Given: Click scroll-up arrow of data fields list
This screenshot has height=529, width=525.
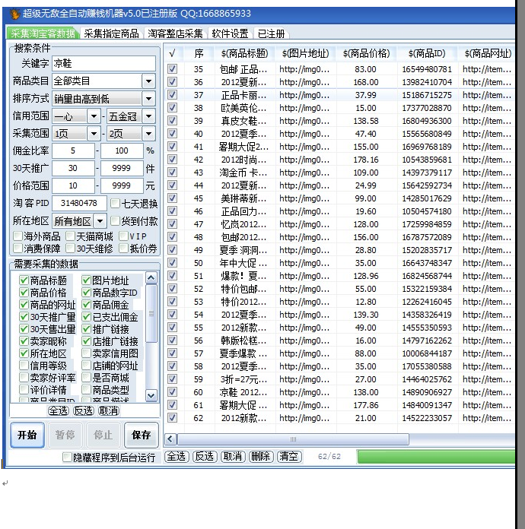Looking at the screenshot, I should coord(151,277).
